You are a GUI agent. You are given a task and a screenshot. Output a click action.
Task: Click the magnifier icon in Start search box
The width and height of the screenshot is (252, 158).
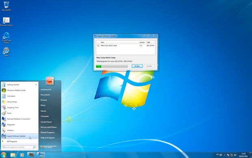click(x=34, y=147)
